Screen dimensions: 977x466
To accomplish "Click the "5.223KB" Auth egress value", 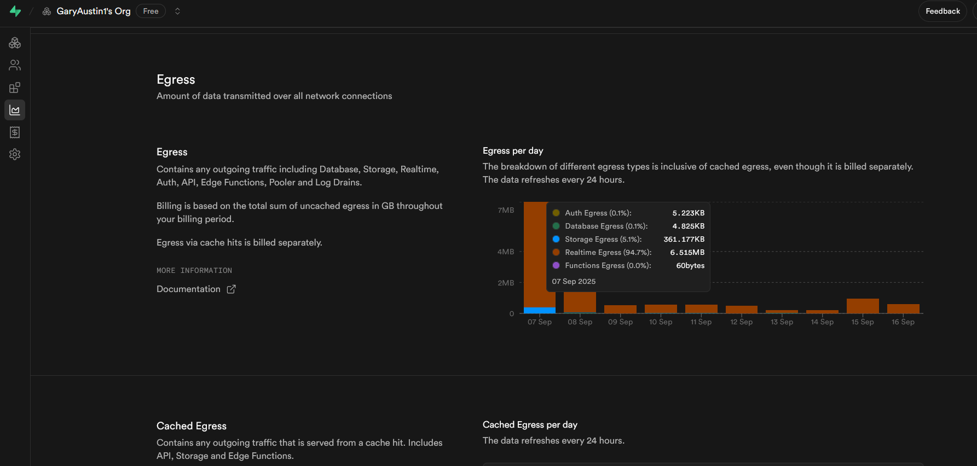I will click(689, 213).
